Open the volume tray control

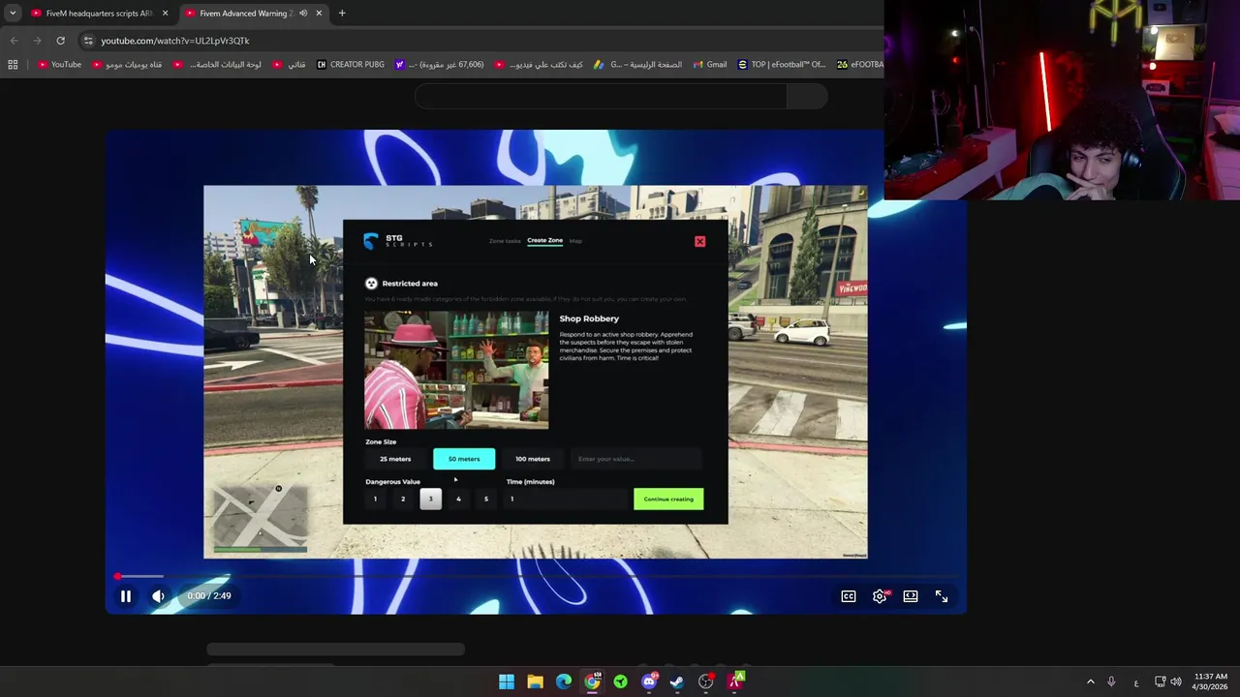pos(1176,682)
